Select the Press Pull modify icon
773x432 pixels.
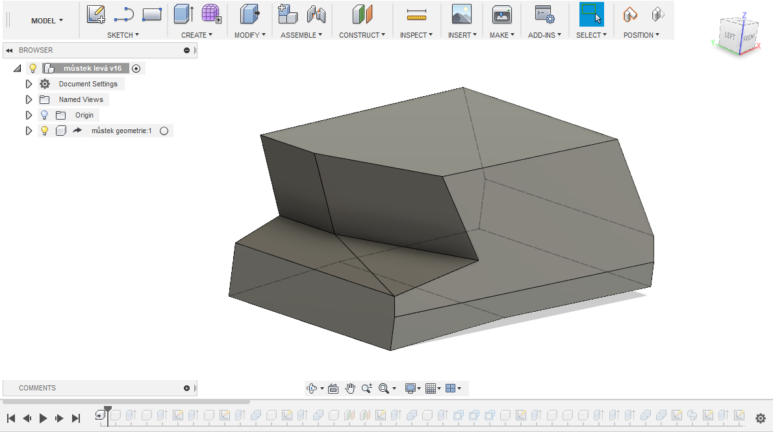[249, 14]
